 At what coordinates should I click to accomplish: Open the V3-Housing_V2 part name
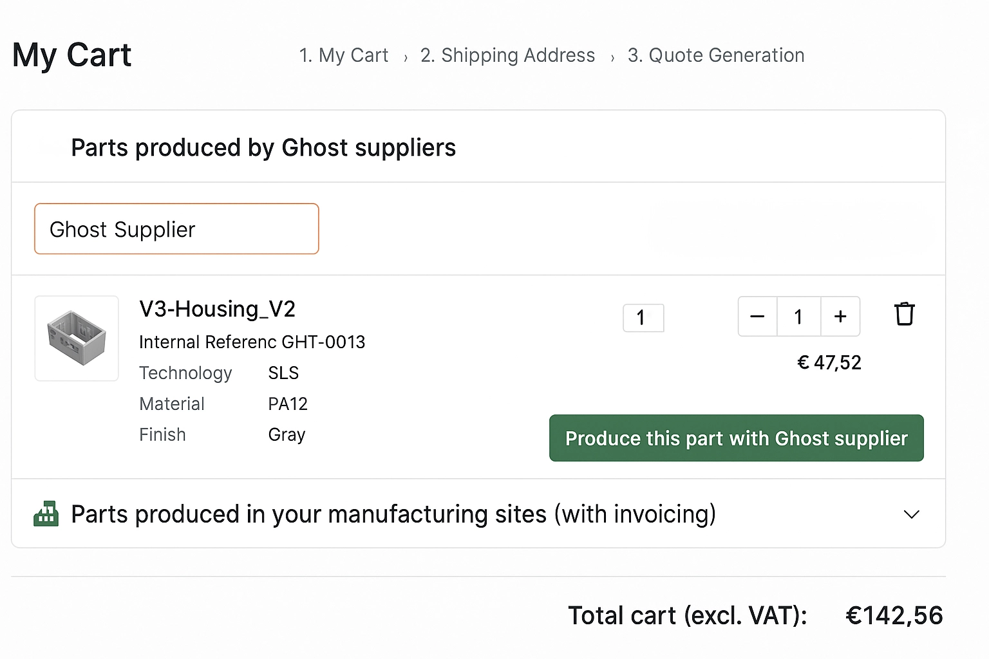click(217, 310)
